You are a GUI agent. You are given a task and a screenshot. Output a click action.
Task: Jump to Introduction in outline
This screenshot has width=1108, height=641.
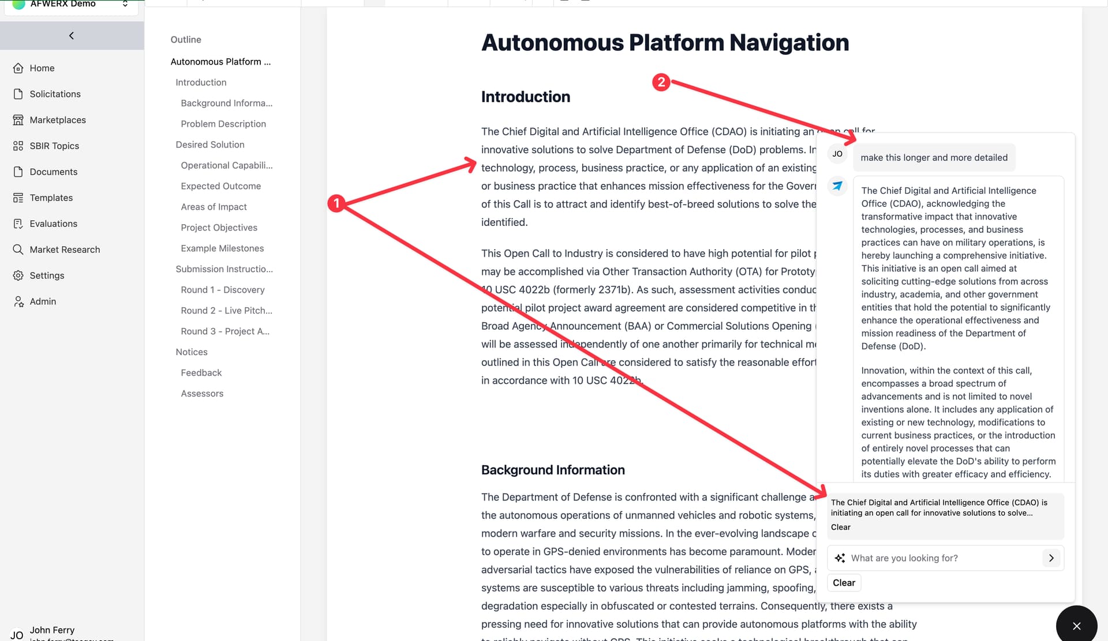tap(201, 82)
